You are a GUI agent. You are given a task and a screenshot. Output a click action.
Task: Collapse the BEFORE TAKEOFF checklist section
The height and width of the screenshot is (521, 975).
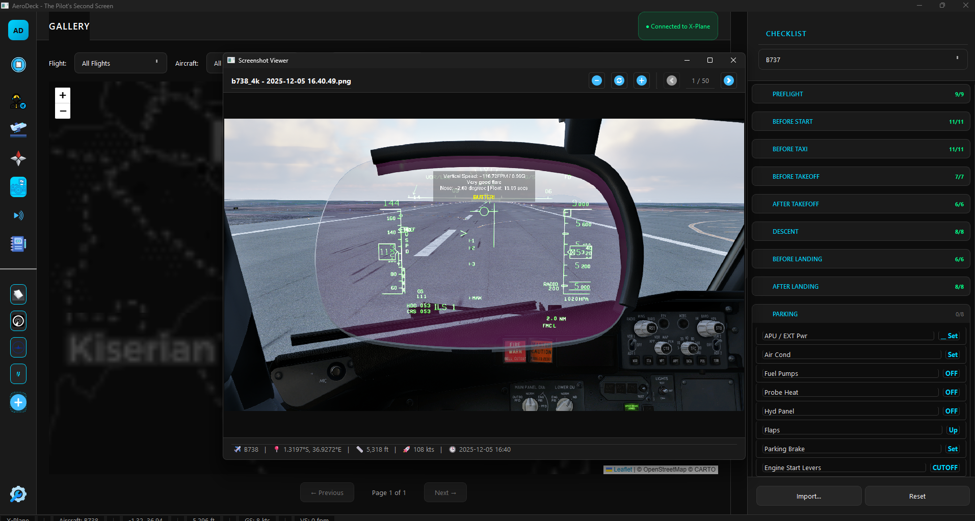(860, 176)
